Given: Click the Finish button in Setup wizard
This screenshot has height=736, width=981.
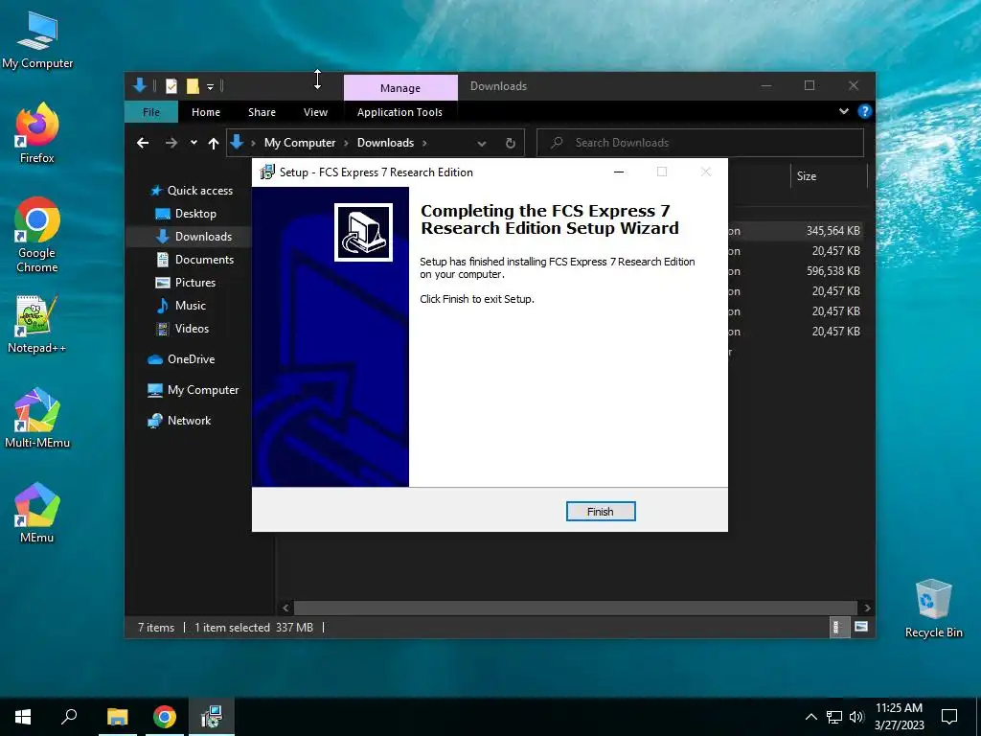Looking at the screenshot, I should pyautogui.click(x=600, y=512).
